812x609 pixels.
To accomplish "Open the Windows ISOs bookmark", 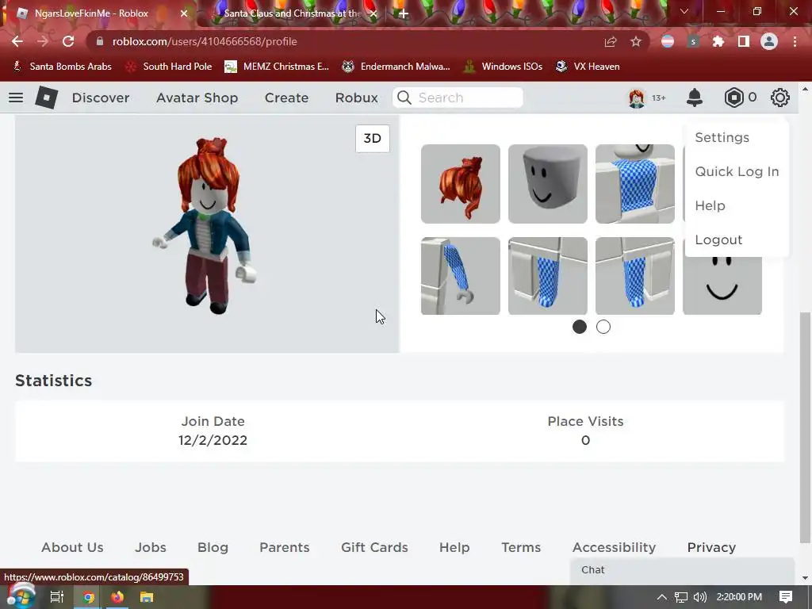I will (x=504, y=67).
